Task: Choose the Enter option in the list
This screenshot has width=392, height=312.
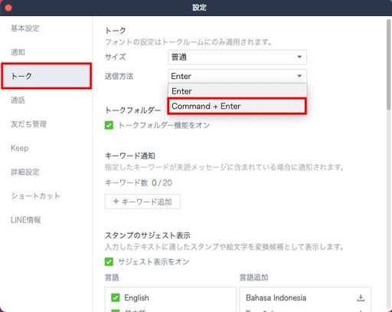Action: click(x=237, y=91)
